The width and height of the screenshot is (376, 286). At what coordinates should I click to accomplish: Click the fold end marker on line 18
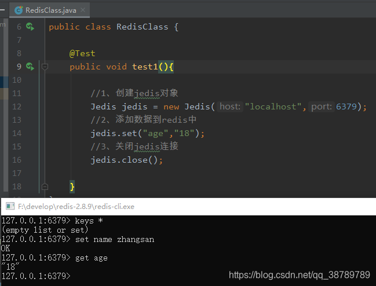click(45, 186)
